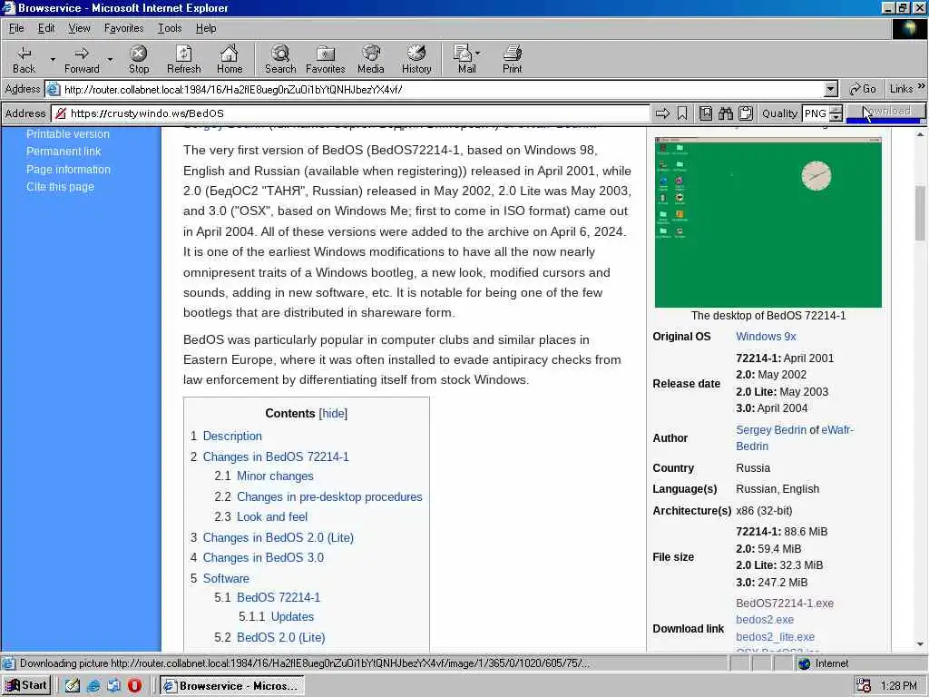Click the binoculars find icon

point(726,113)
